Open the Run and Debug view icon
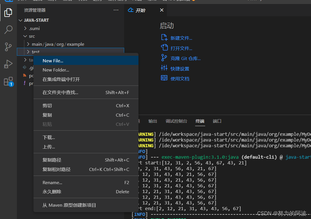This screenshot has height=219, width=311. (x=8, y=64)
